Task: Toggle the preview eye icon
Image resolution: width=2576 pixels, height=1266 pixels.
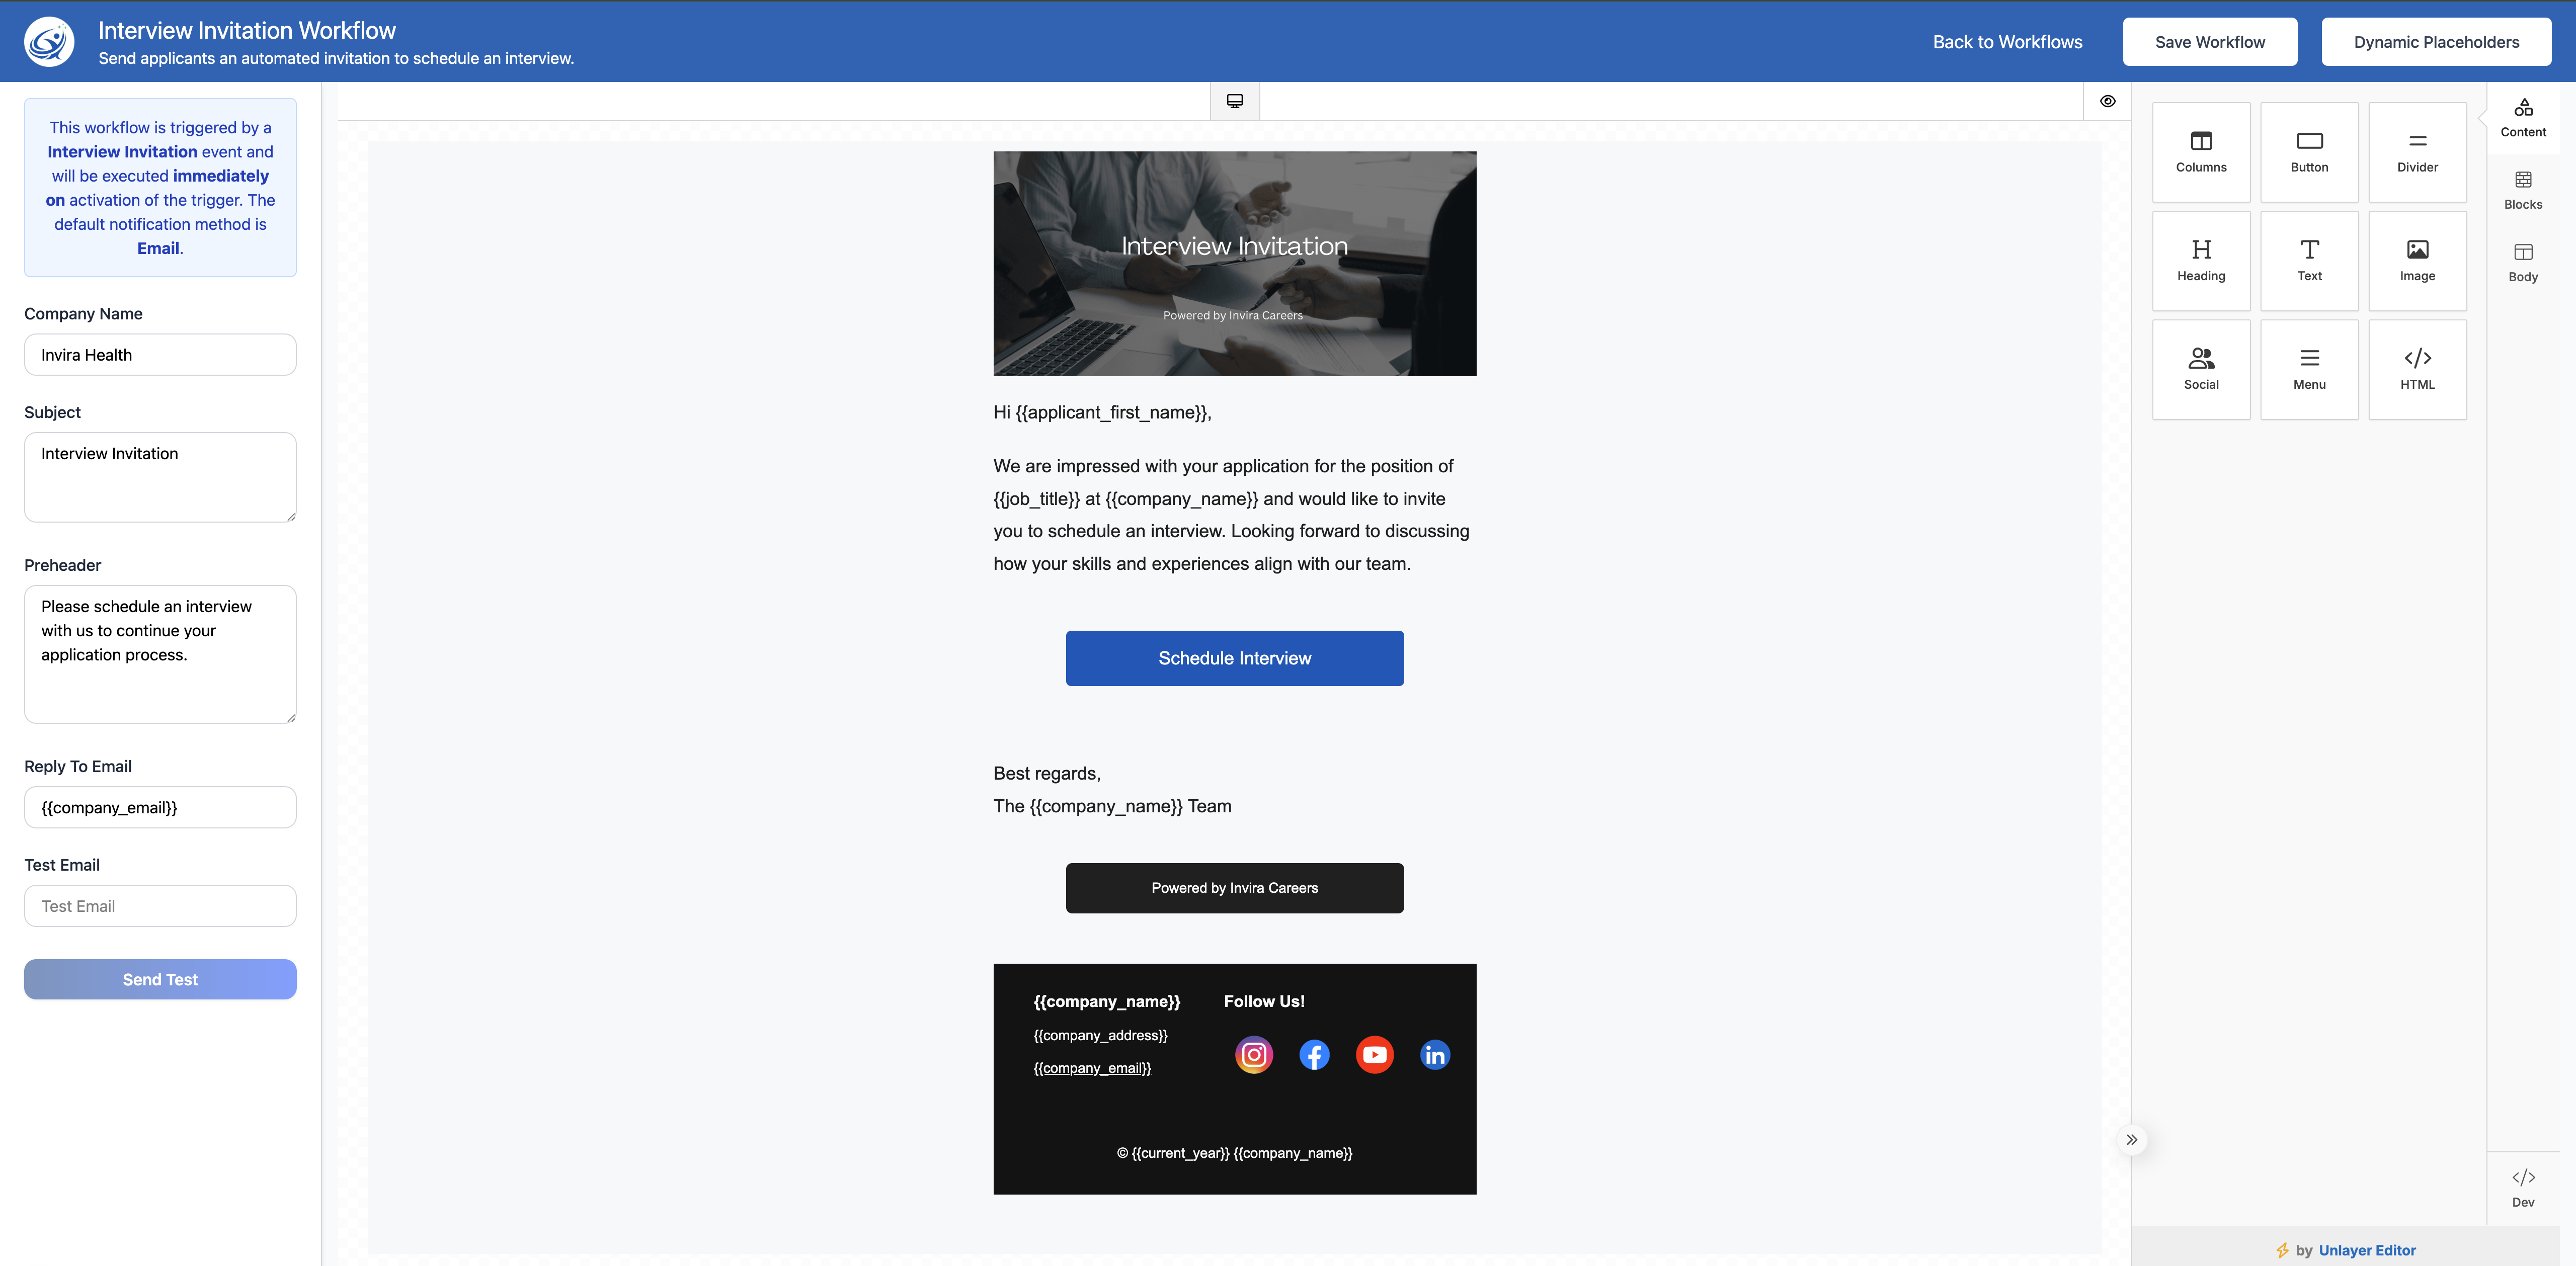Action: coord(2107,101)
